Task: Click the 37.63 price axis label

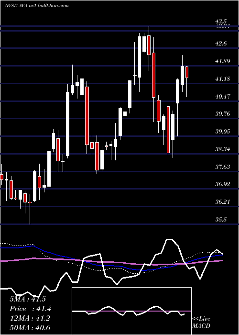Action: tap(223, 167)
